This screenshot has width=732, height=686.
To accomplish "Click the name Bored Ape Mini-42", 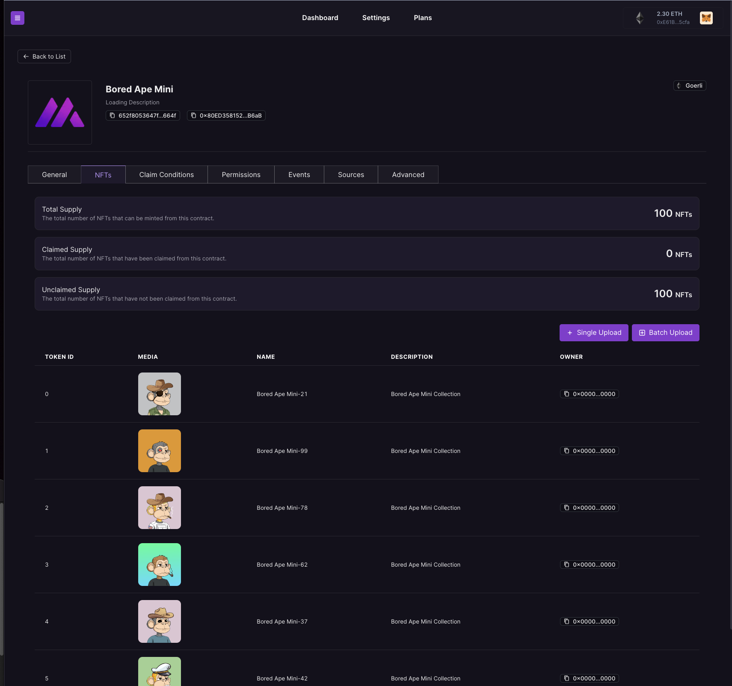I will click(x=282, y=678).
